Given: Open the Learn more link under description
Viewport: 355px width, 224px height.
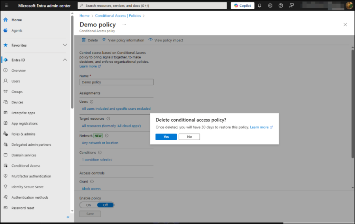Looking at the screenshot, I should click(90, 66).
